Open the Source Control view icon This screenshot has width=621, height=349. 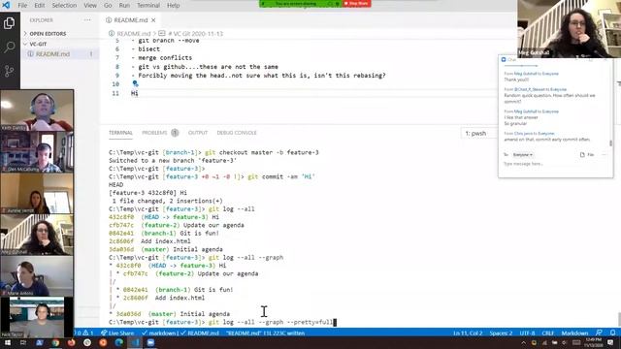(x=9, y=71)
